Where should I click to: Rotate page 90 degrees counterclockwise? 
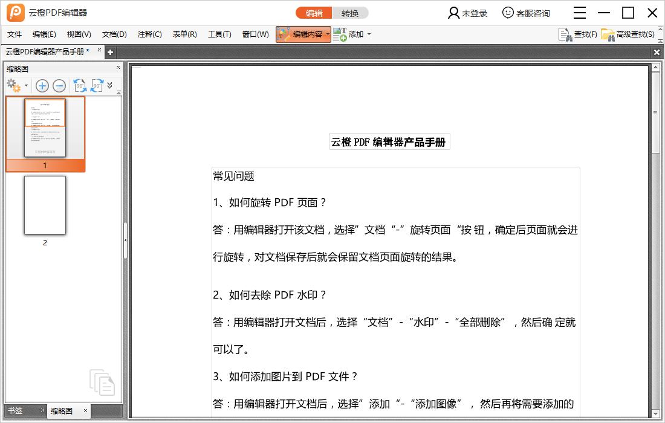(79, 85)
